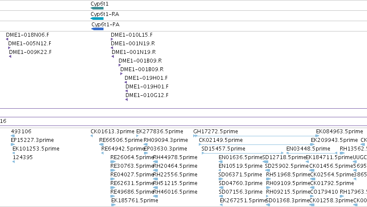Select the Cyp6t1 gene label

click(x=100, y=4)
